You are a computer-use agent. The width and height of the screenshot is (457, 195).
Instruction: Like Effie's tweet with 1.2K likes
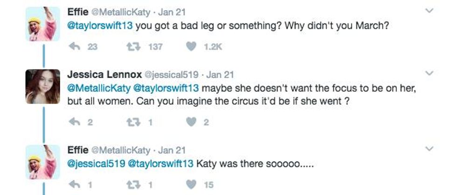[x=191, y=47]
